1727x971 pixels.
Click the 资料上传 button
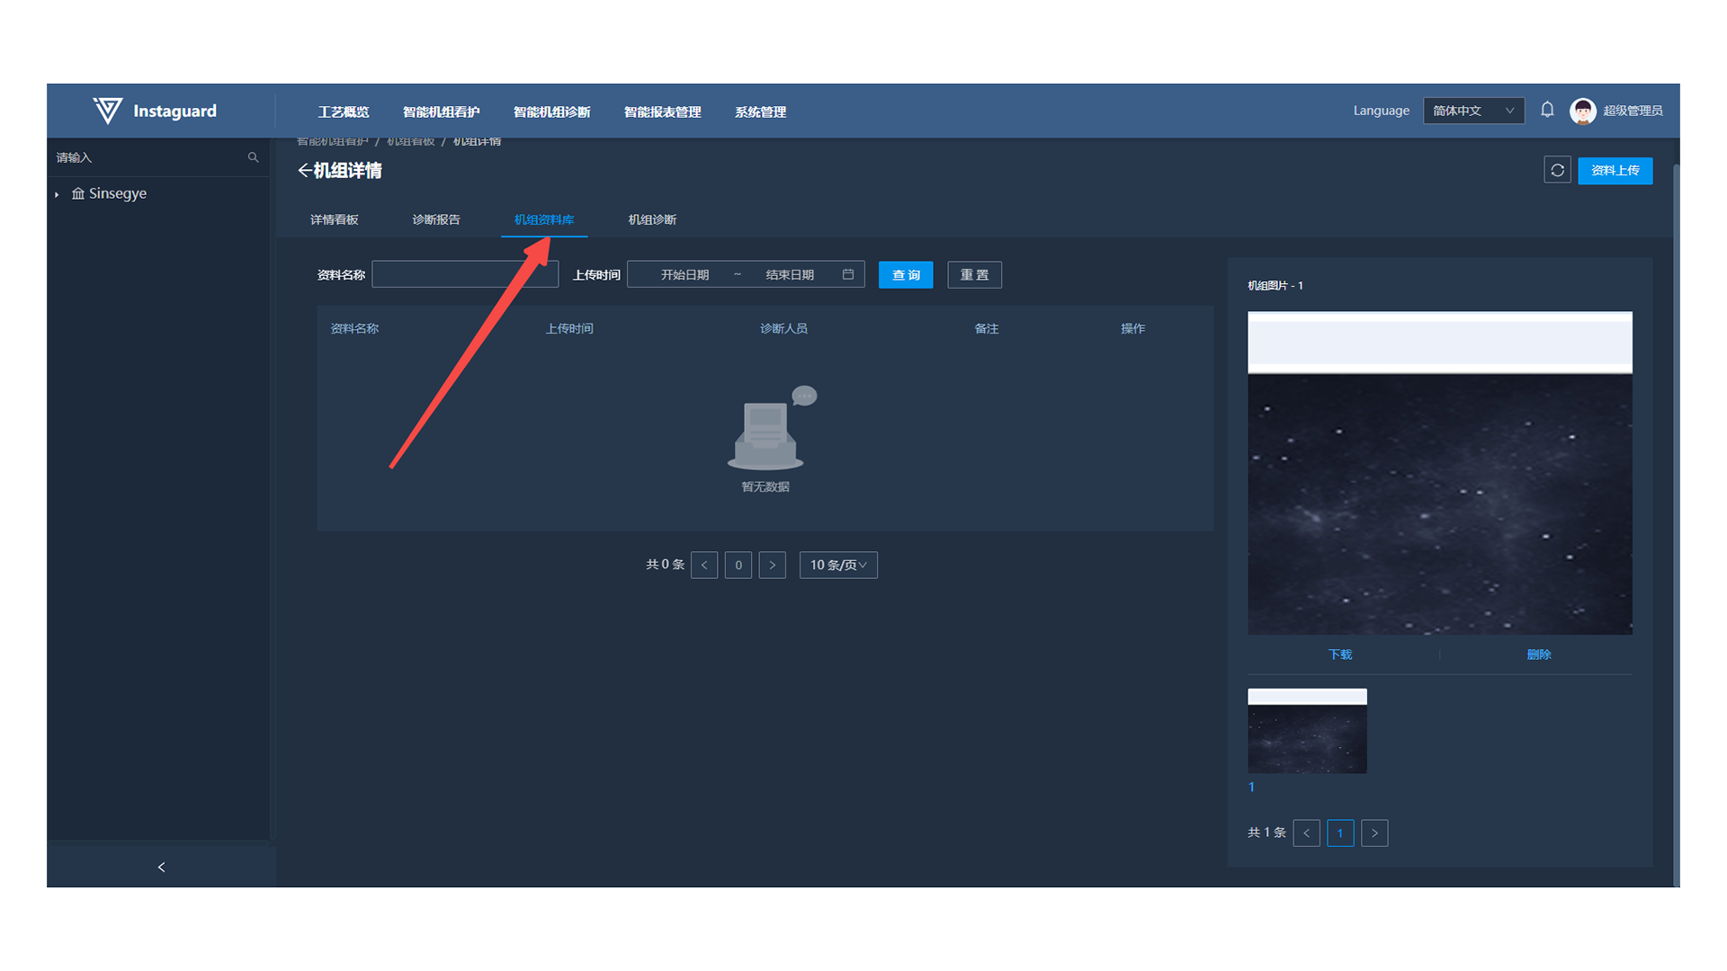[x=1615, y=170]
